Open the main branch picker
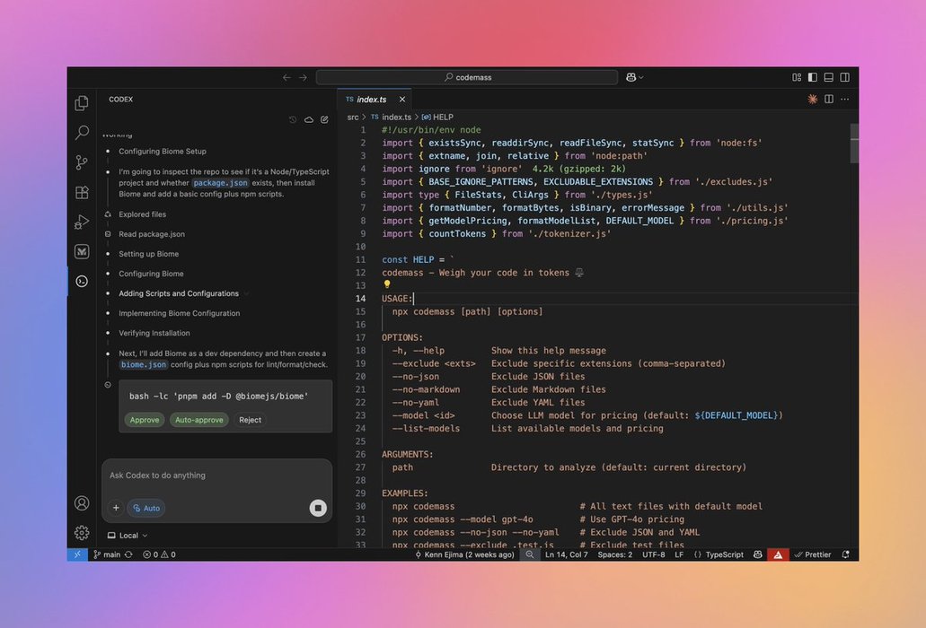The height and width of the screenshot is (628, 926). pos(107,554)
